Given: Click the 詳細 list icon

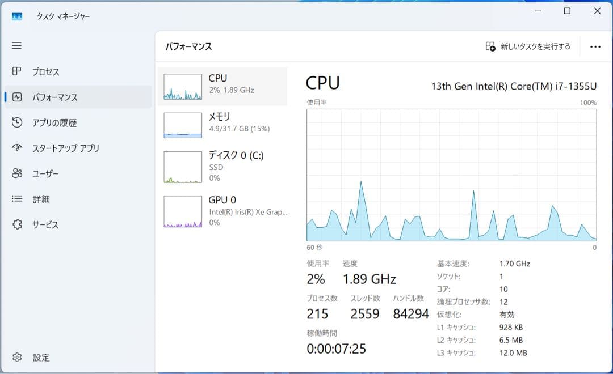Looking at the screenshot, I should click(x=17, y=199).
